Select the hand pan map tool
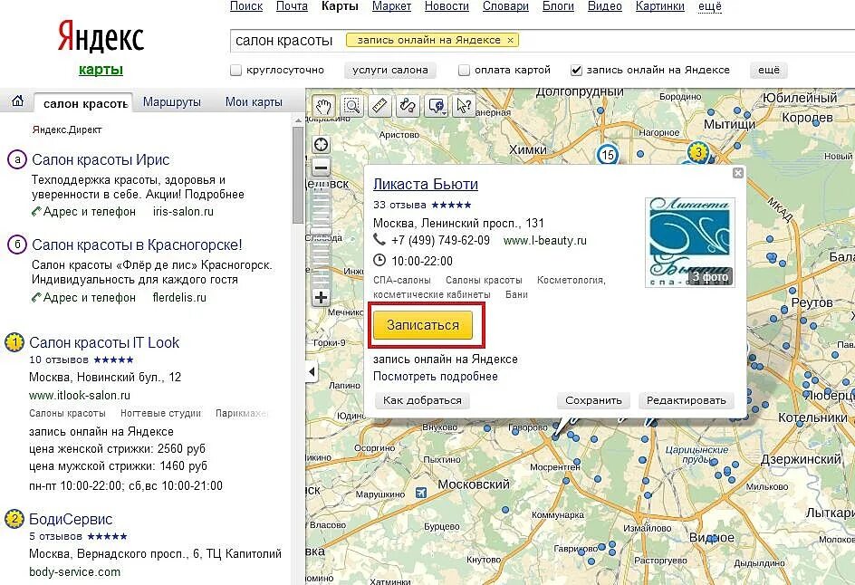855x585 pixels. pyautogui.click(x=324, y=106)
